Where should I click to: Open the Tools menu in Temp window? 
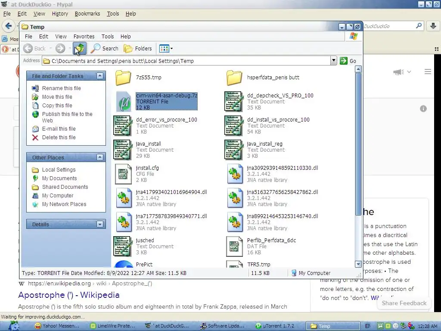(x=107, y=36)
